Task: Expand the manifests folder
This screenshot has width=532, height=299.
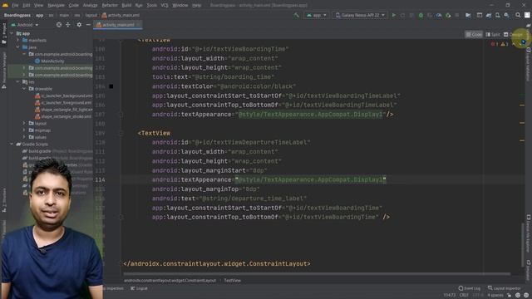Action: [18, 41]
